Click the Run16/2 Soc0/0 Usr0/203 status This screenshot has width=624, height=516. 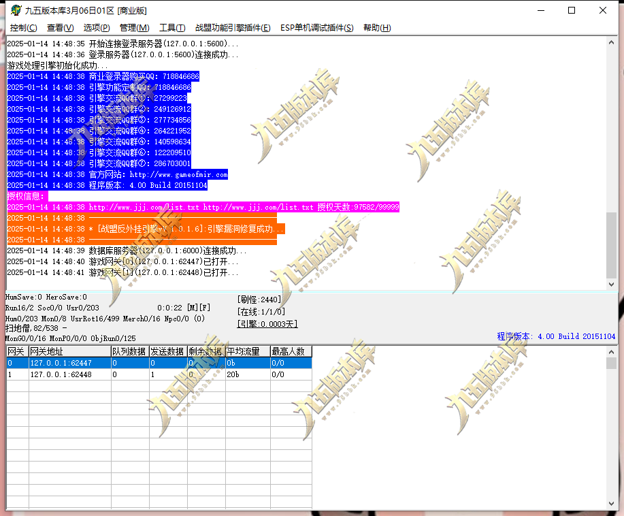[x=52, y=308]
